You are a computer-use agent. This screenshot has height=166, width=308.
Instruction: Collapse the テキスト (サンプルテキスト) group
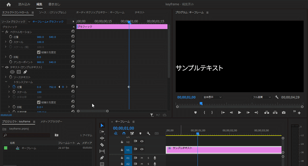tap(3, 67)
